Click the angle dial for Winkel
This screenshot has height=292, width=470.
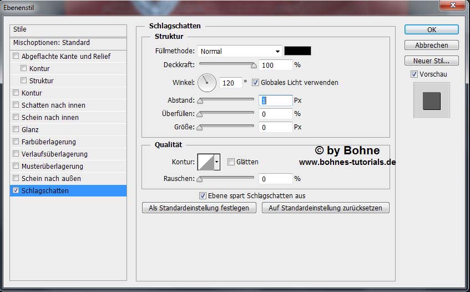pos(206,83)
